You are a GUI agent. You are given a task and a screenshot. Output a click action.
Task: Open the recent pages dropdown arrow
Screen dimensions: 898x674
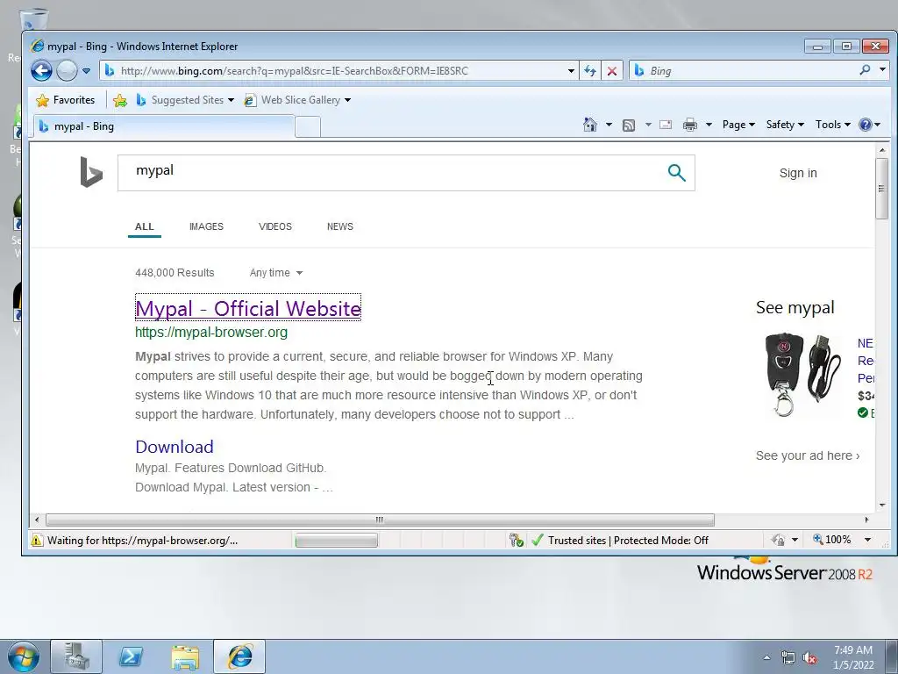click(86, 71)
